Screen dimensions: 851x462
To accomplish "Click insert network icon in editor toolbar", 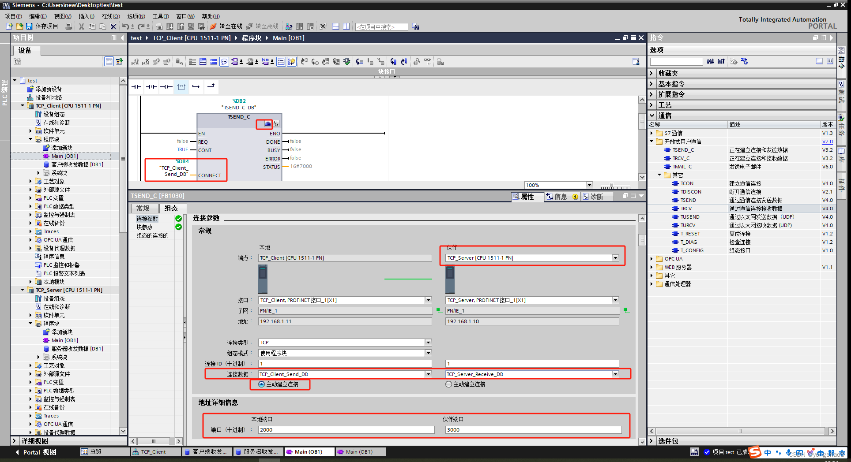I will (135, 62).
